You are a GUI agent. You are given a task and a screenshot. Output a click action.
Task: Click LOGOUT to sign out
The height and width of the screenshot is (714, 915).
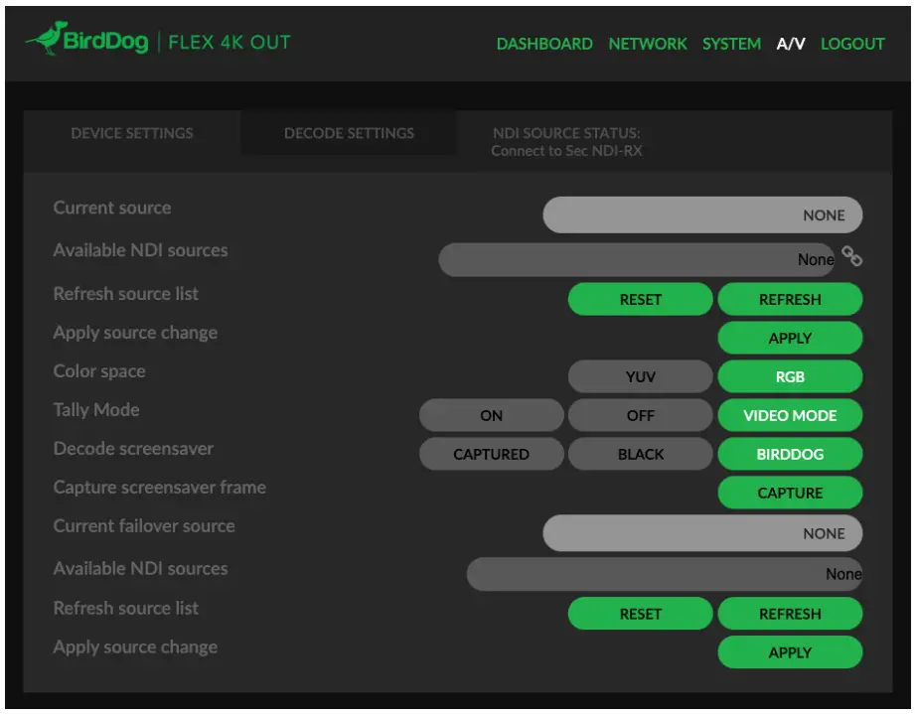click(x=852, y=44)
